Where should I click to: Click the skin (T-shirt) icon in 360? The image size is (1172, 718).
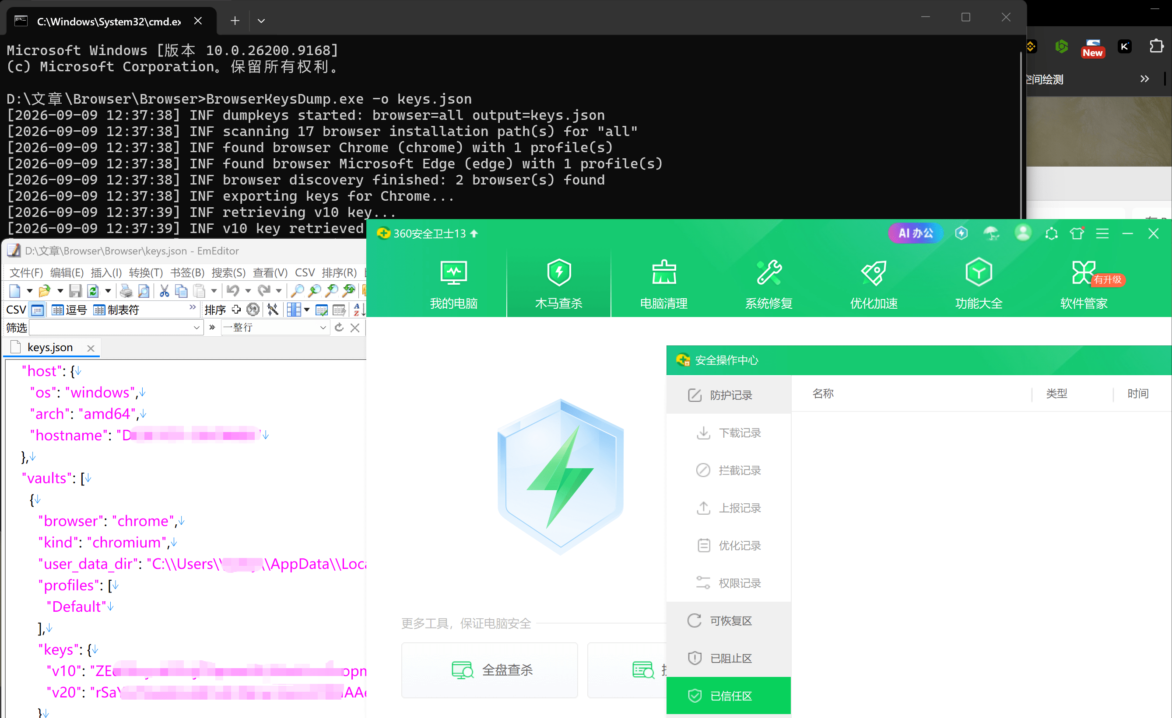(x=1077, y=234)
